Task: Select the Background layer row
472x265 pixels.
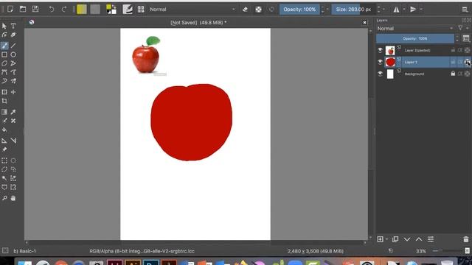Action: 423,74
